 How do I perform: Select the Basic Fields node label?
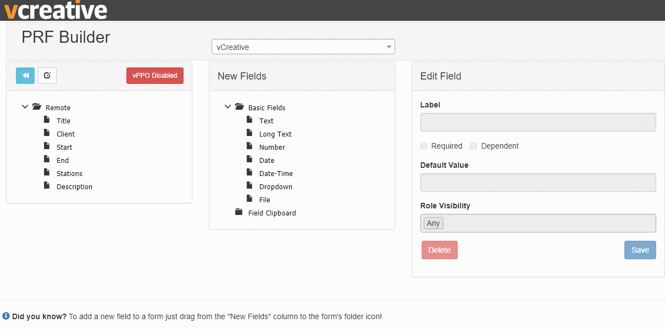coord(267,108)
